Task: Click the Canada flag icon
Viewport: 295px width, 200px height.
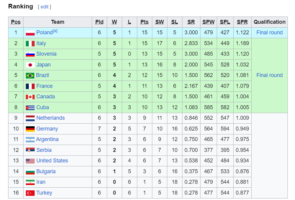Action: [30, 97]
